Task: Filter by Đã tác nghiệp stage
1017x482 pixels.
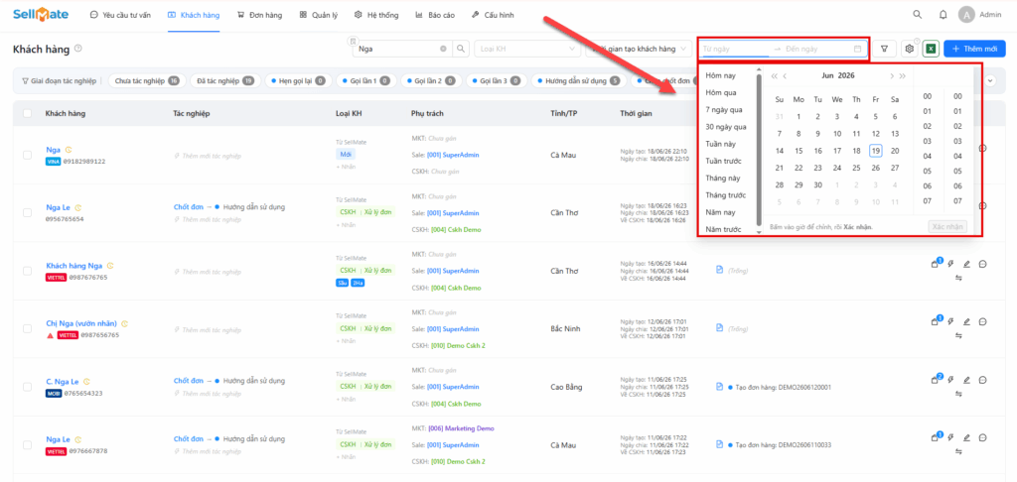Action: [225, 81]
